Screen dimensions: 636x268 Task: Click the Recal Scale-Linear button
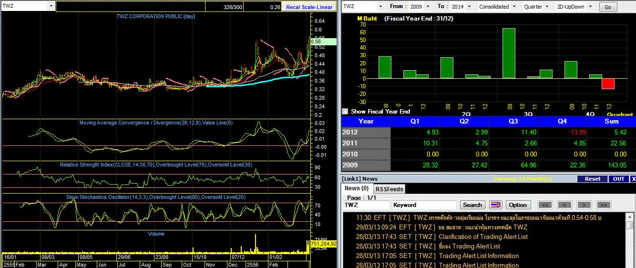309,7
